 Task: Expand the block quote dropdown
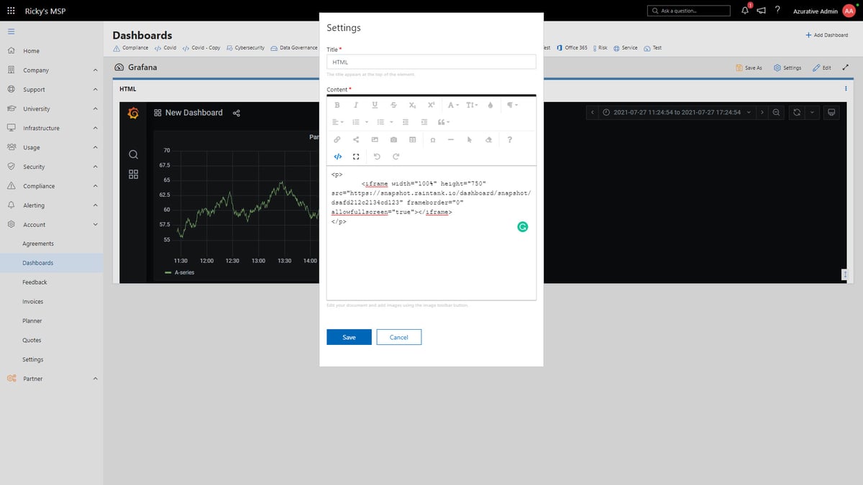click(443, 121)
